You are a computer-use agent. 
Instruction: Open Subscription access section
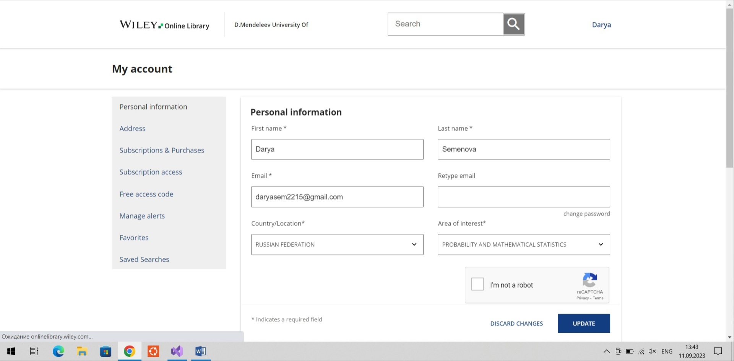click(x=151, y=172)
